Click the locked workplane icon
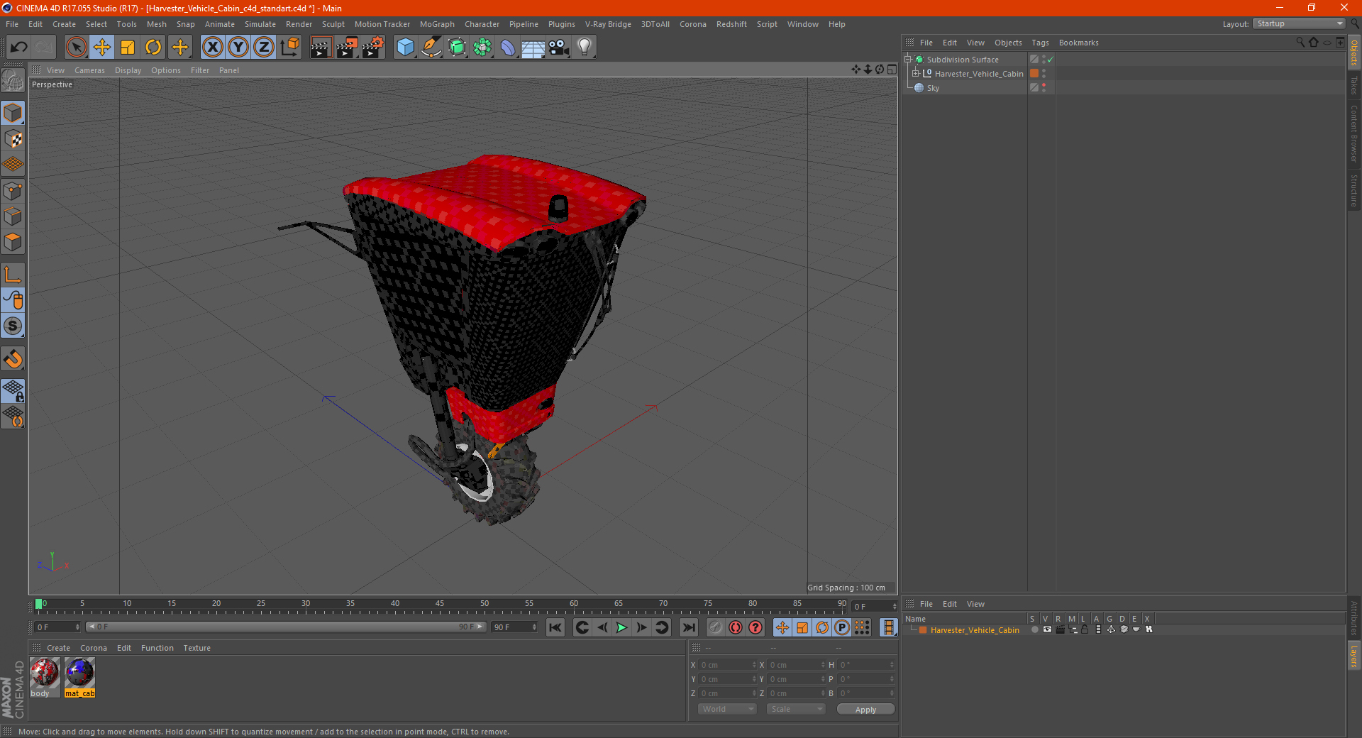The image size is (1362, 738). [13, 390]
